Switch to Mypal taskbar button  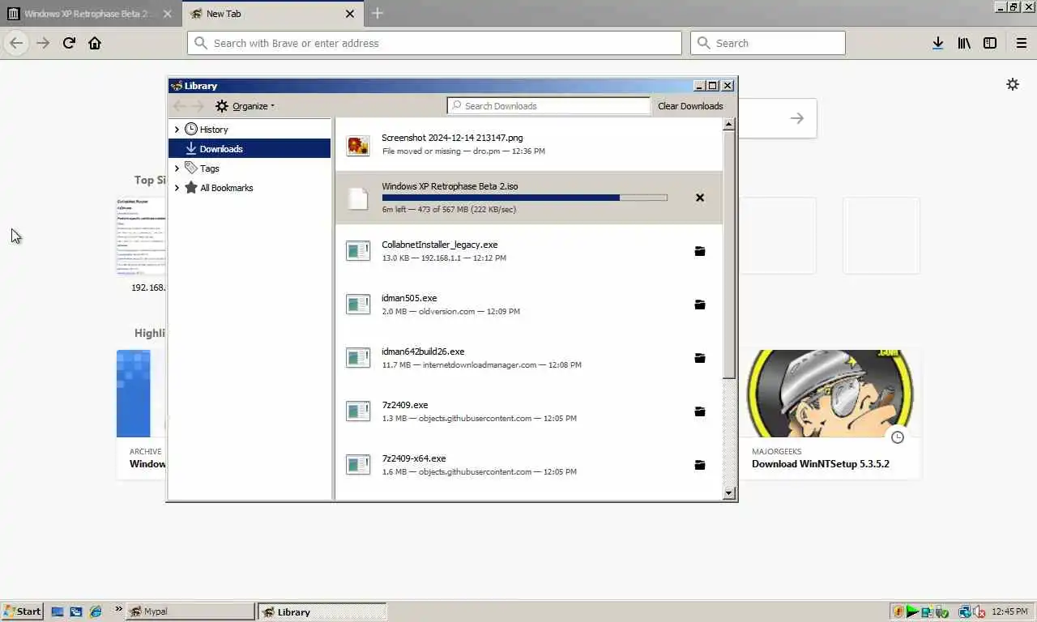click(x=190, y=611)
